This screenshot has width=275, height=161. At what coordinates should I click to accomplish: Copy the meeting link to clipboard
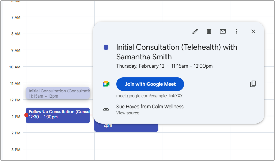pyautogui.click(x=253, y=84)
